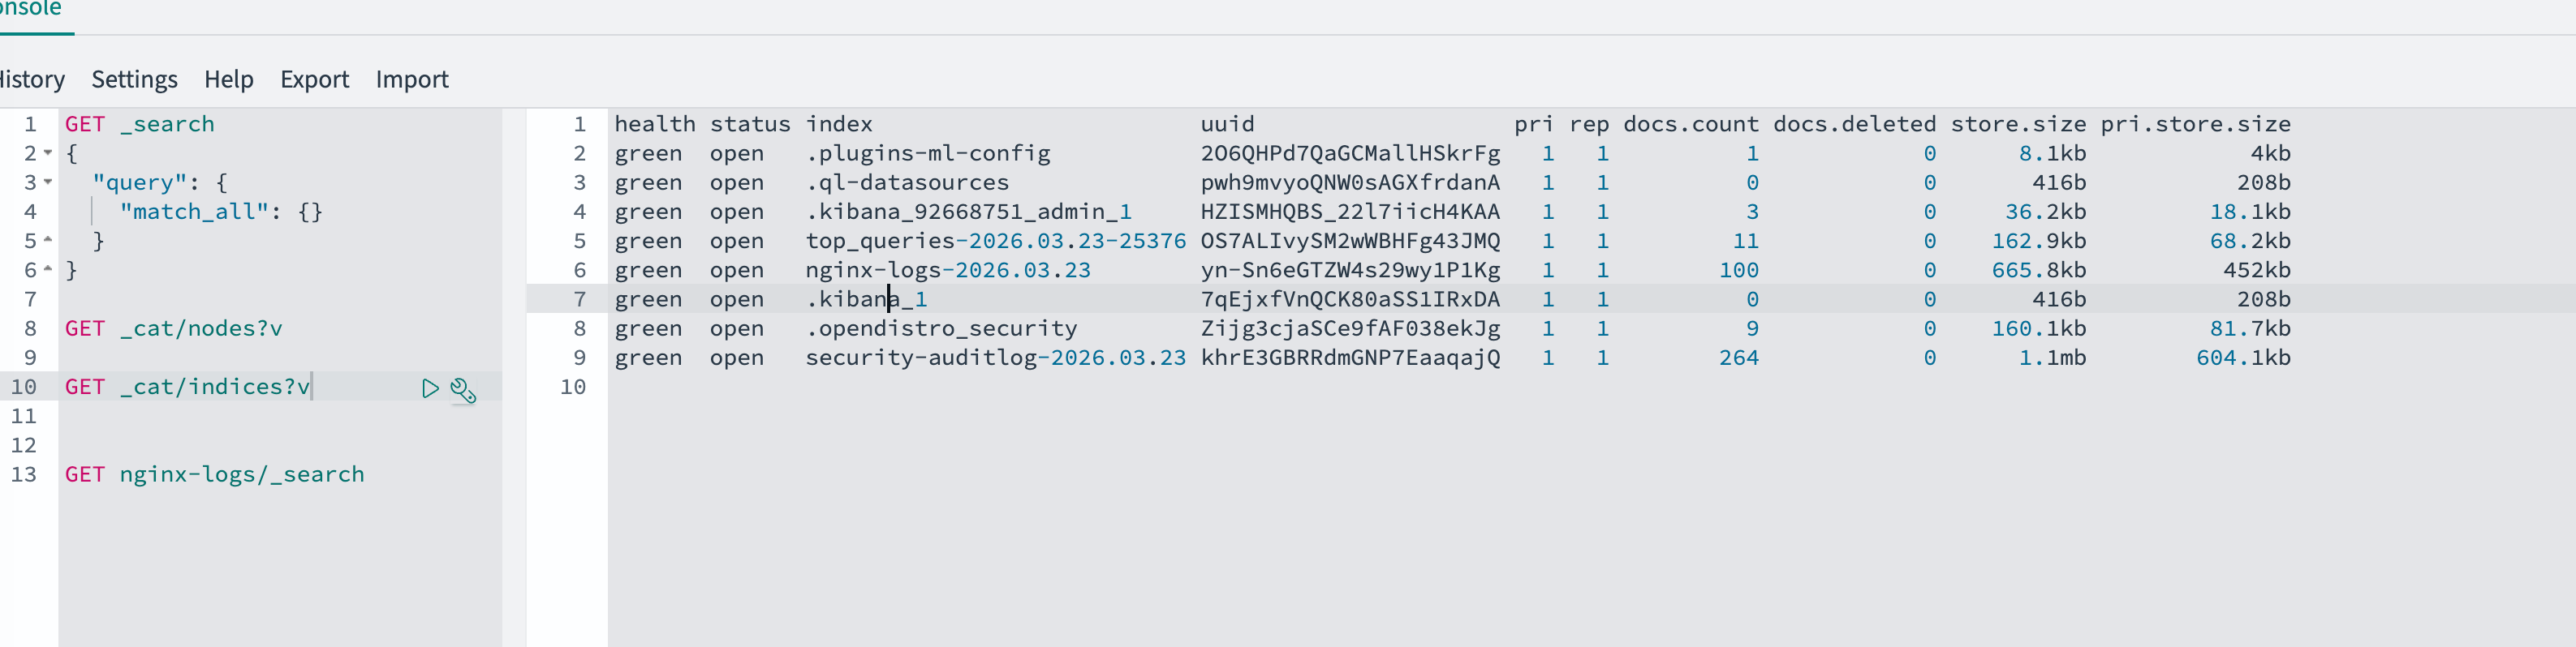Screen dimensions: 2576x647
Task: Place cursor on GET _cat/nodes?v line
Action: tap(174, 328)
